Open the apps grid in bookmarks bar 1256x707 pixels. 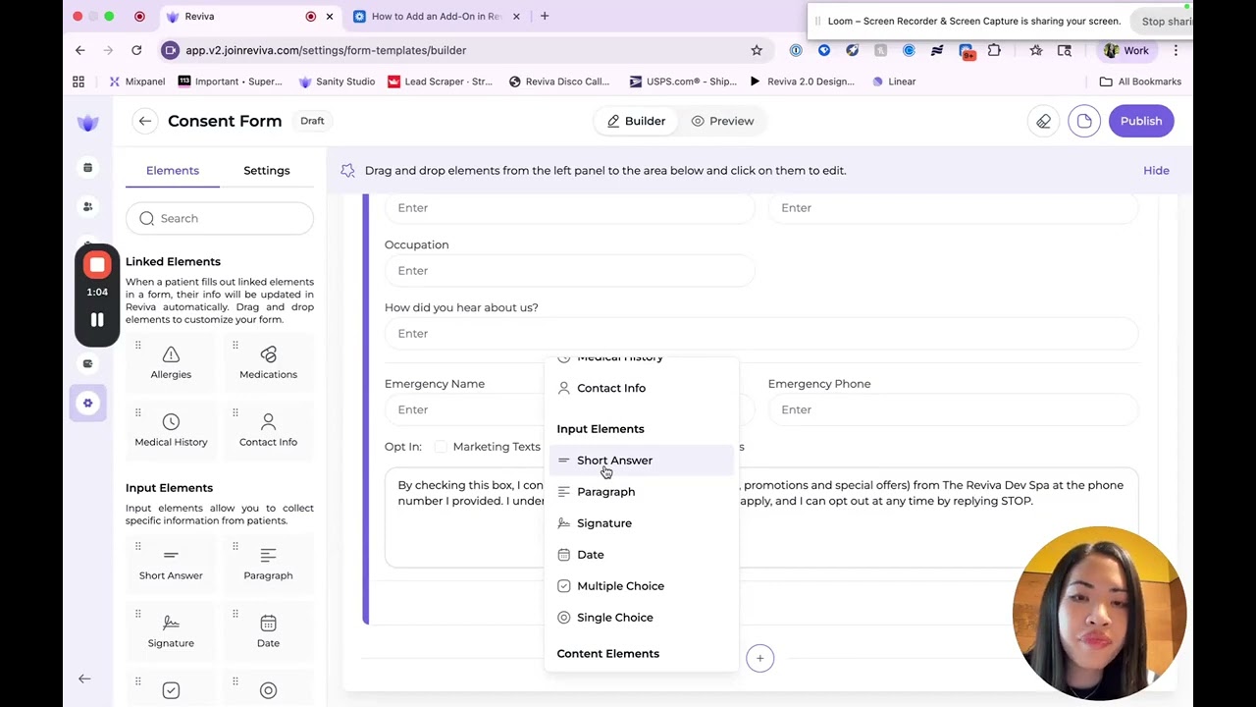tap(78, 82)
